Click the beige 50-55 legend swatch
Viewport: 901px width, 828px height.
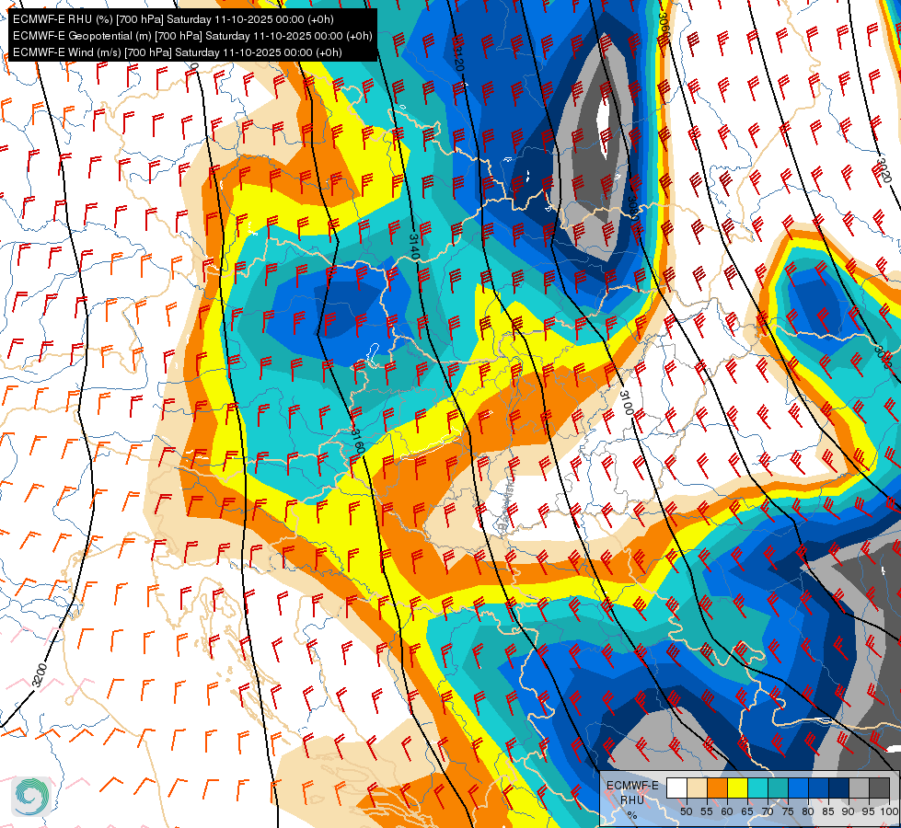[697, 788]
